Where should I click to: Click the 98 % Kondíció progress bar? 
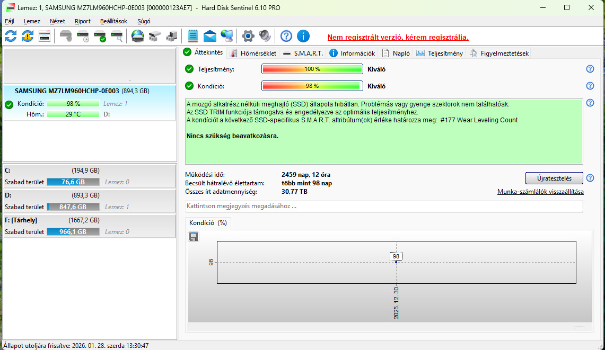[312, 86]
